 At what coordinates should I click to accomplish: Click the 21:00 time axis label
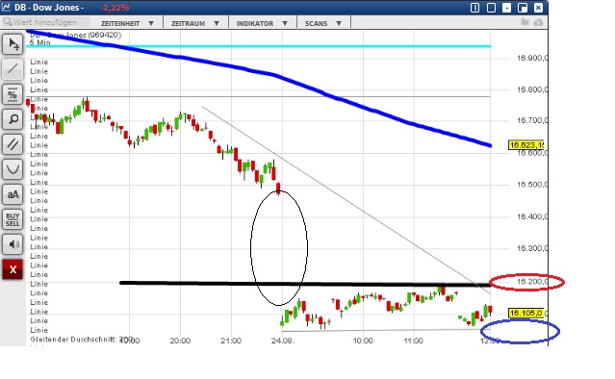231,341
